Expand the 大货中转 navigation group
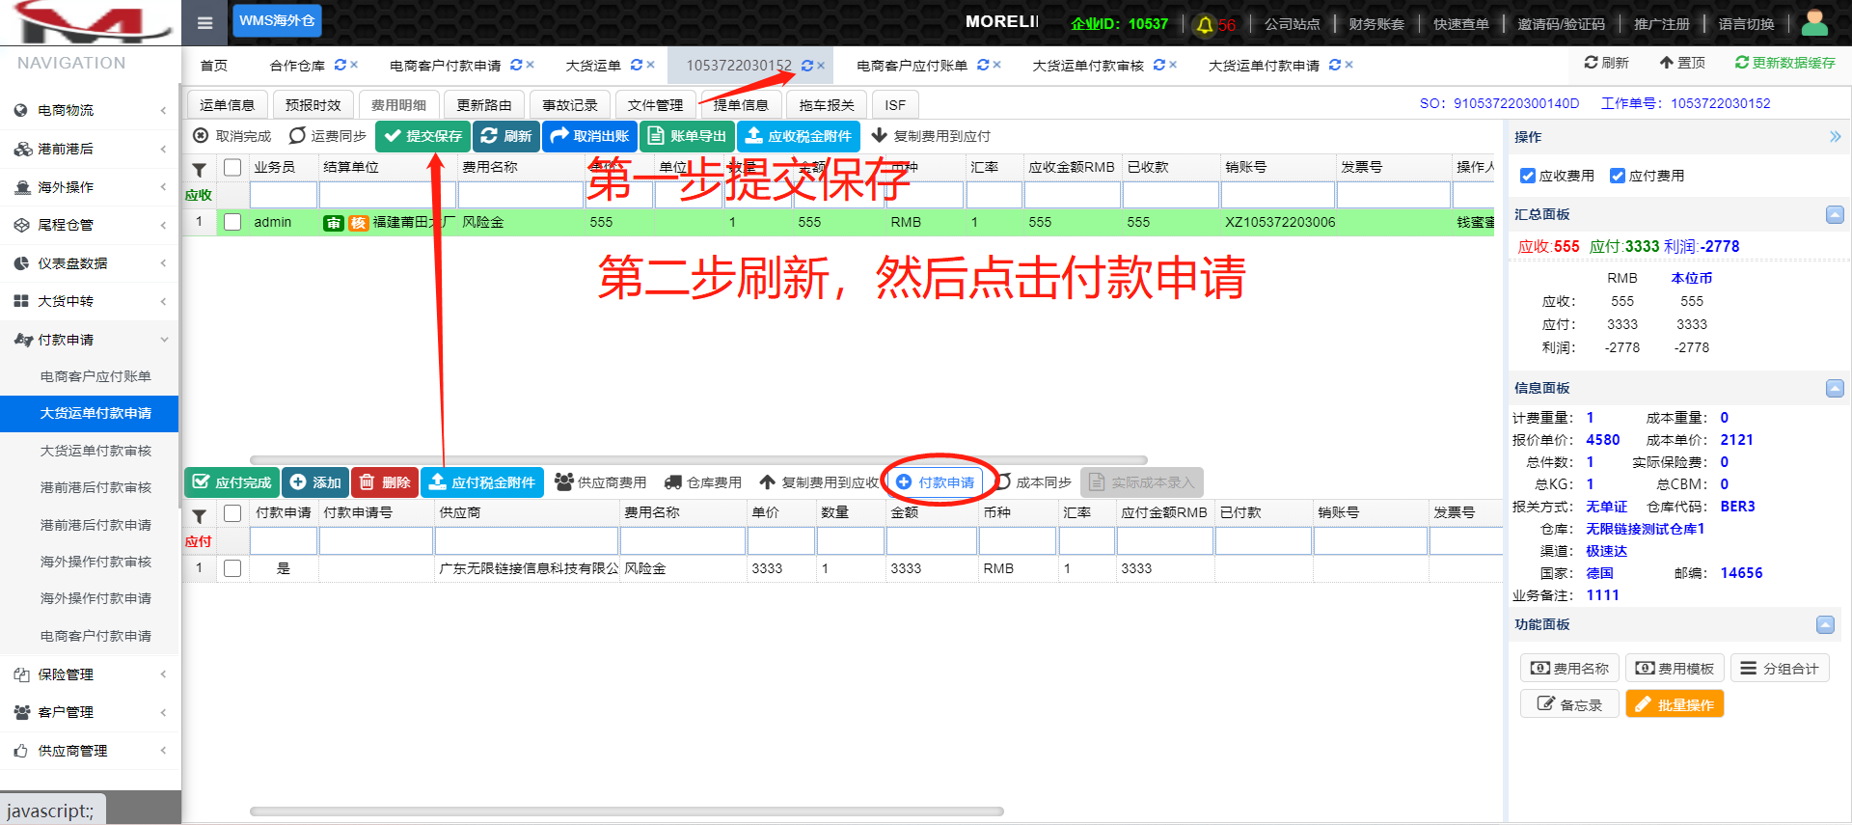Screen dimensions: 1852x825 click(90, 301)
